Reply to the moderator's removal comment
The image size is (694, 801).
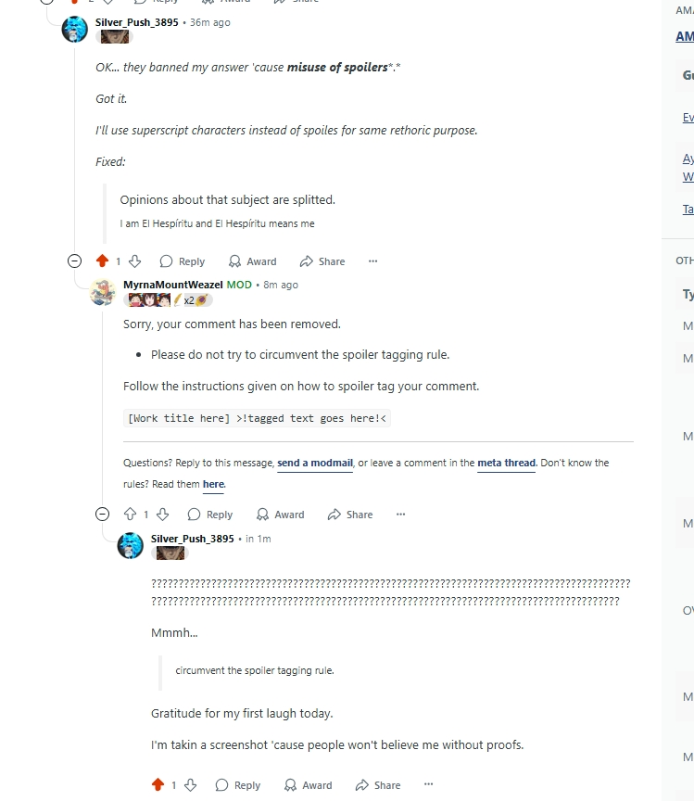click(x=210, y=515)
